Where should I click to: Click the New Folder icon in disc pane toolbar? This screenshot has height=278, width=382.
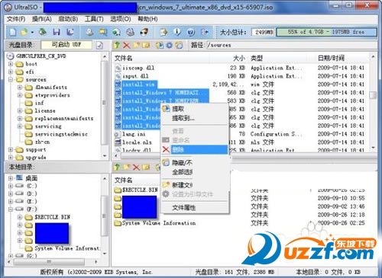[x=136, y=45]
